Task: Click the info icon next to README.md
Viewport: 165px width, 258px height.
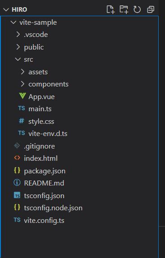Action: (x=17, y=183)
